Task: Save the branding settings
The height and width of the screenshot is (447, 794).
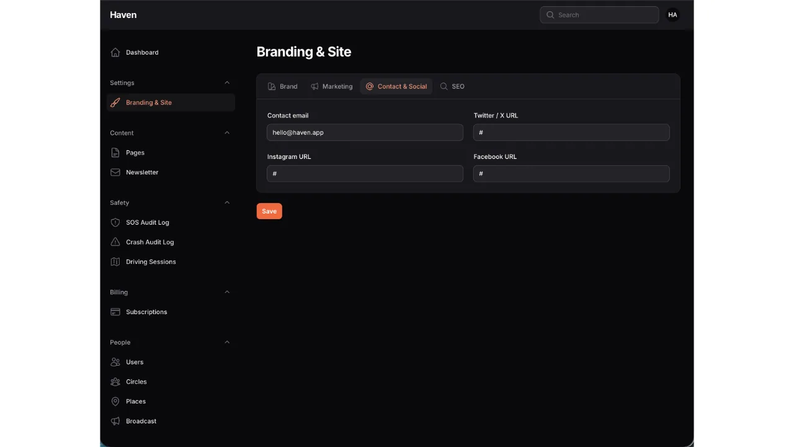Action: coord(269,211)
